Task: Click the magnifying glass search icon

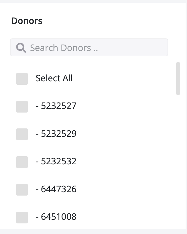Action: tap(21, 48)
